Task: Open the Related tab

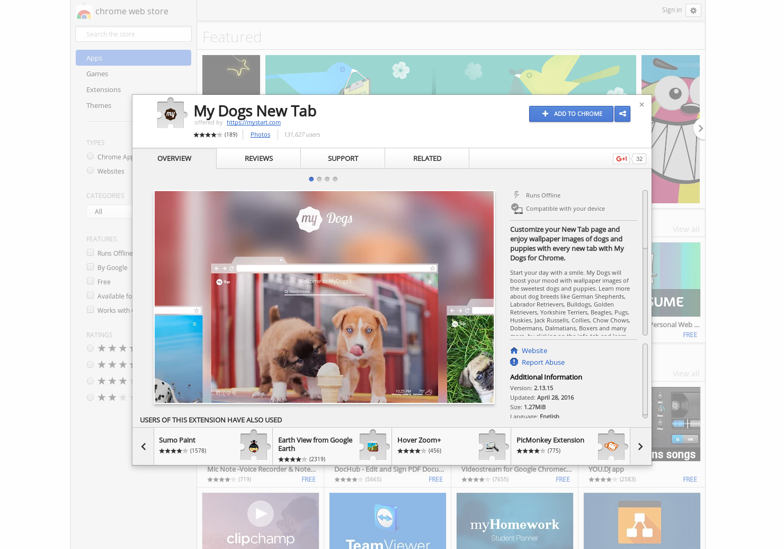Action: (427, 158)
